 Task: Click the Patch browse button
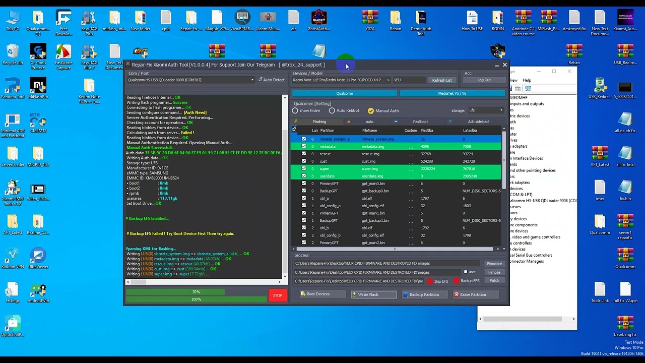click(494, 281)
